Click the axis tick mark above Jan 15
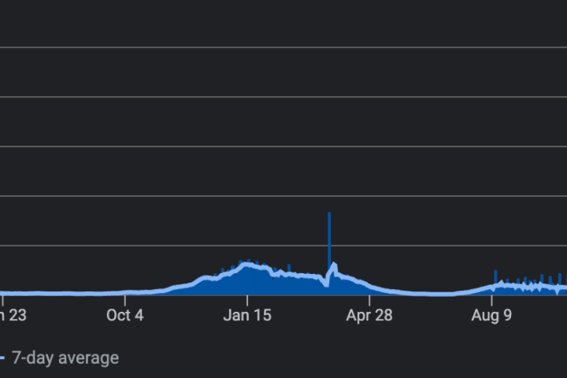The image size is (567, 378). point(247,299)
